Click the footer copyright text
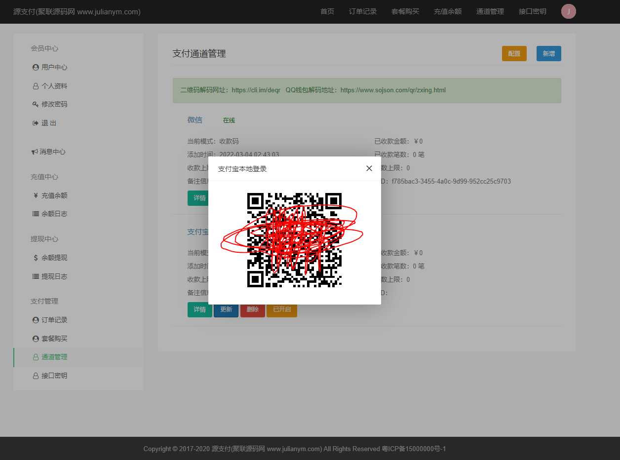 point(295,449)
